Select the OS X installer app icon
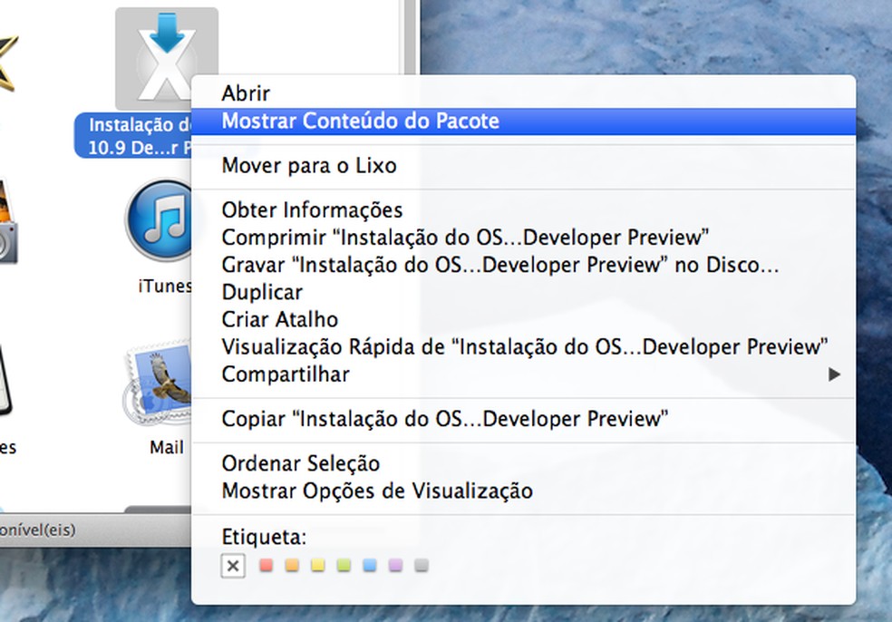Image resolution: width=892 pixels, height=622 pixels. point(166,58)
